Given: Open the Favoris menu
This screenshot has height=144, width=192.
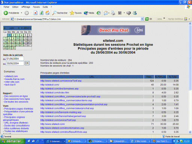Looking at the screenshot, I should pyautogui.click(x=36, y=7).
